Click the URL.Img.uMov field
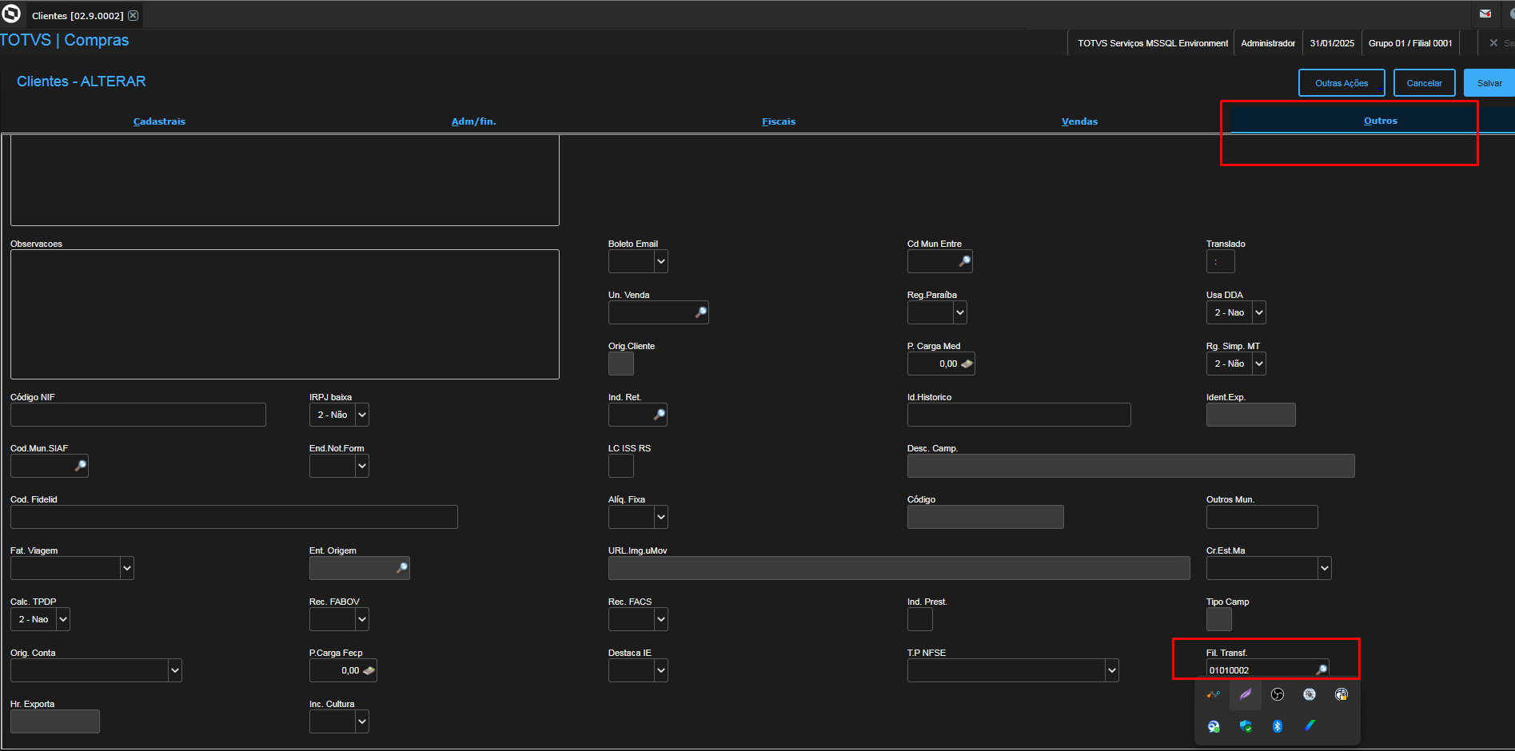This screenshot has height=751, width=1515. [x=899, y=568]
